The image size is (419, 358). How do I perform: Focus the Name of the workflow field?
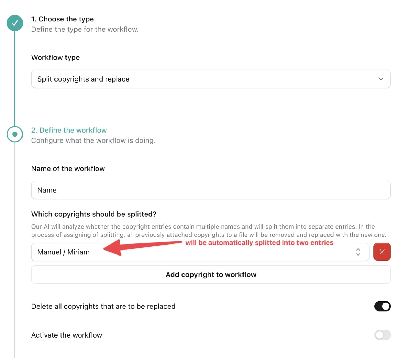tap(211, 190)
